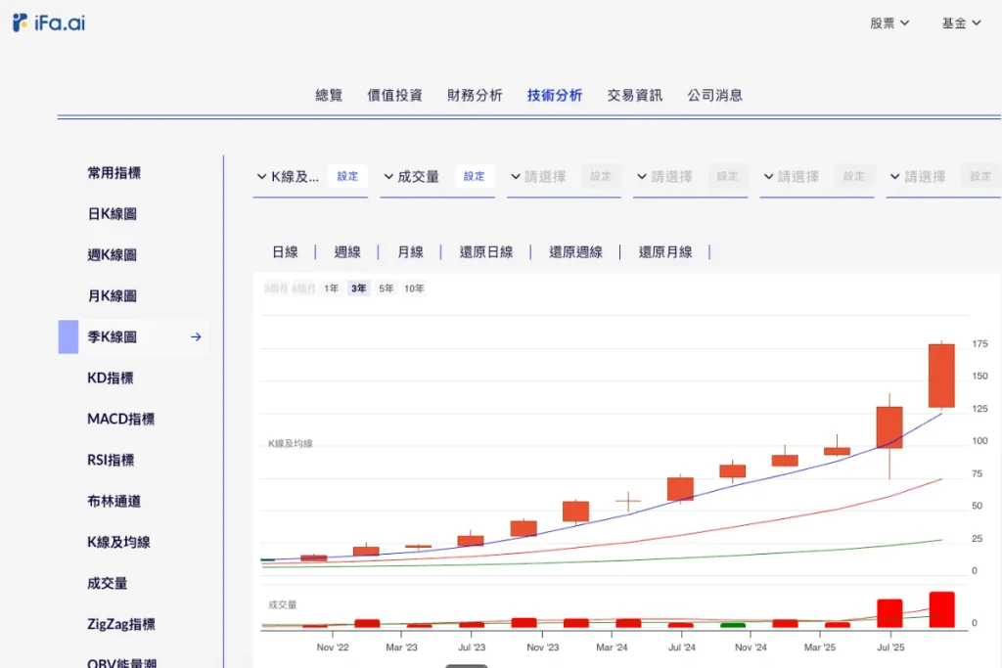Screen dimensions: 1002x668
Task: Open the 基金 dropdown menu
Action: click(x=961, y=23)
